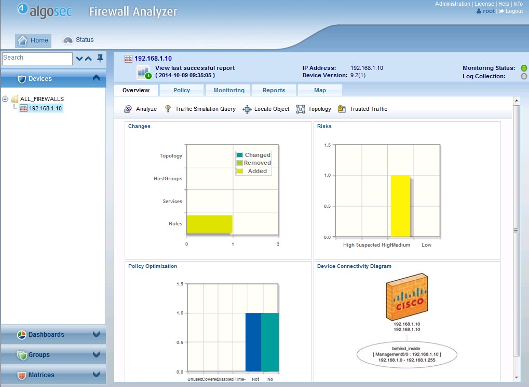Click in the Search input field
Image resolution: width=529 pixels, height=387 pixels.
coord(37,58)
